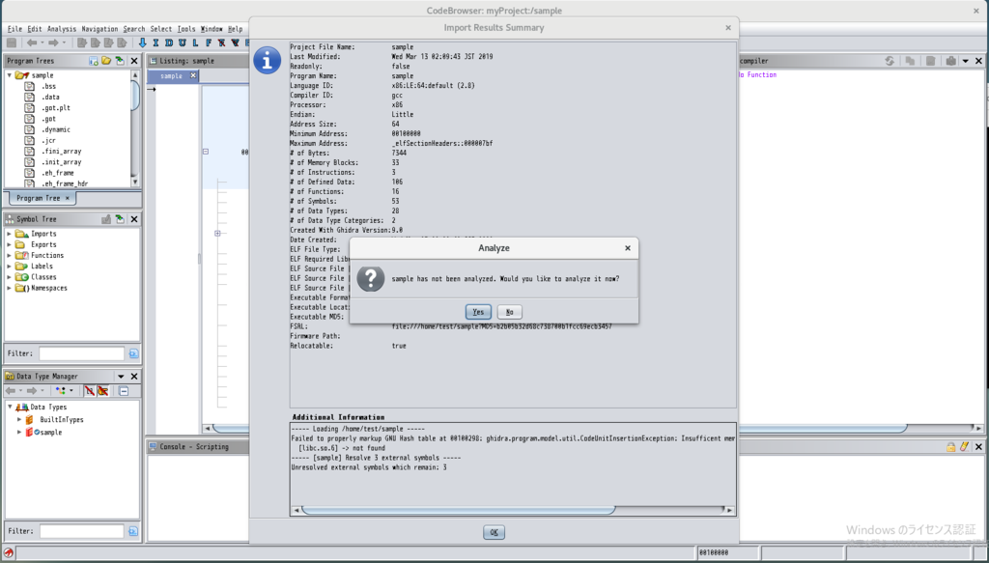989x563 pixels.
Task: Expand the Exports folder in Symbol Tree
Action: point(10,244)
